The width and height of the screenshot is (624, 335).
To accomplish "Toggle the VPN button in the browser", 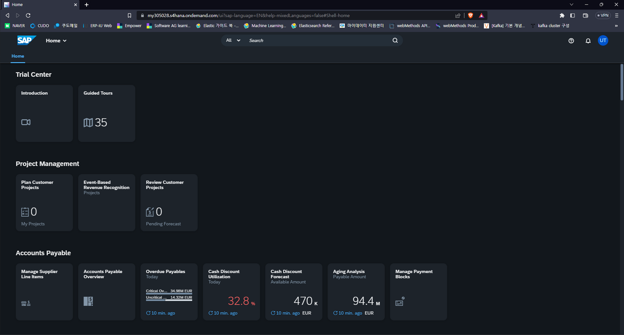I will click(603, 16).
